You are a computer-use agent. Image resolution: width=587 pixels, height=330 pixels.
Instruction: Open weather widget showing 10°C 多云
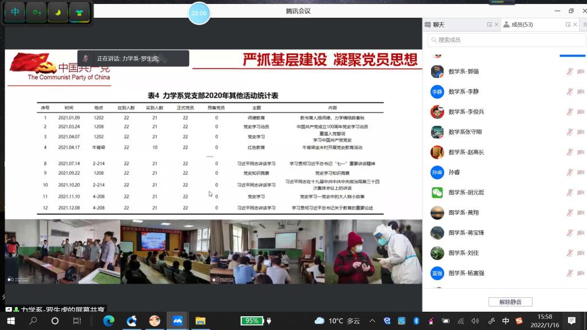[339, 321]
